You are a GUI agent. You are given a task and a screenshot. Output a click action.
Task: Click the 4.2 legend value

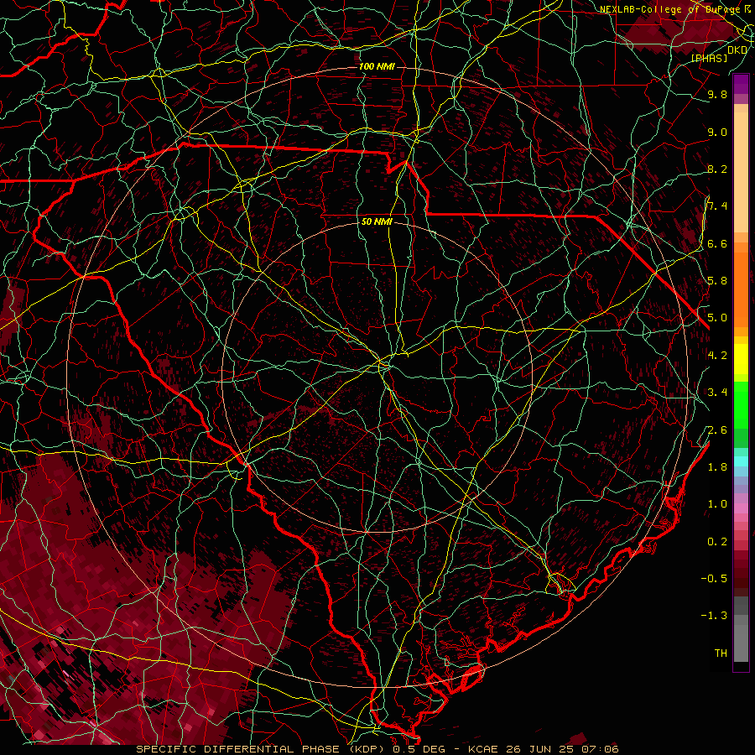(717, 356)
